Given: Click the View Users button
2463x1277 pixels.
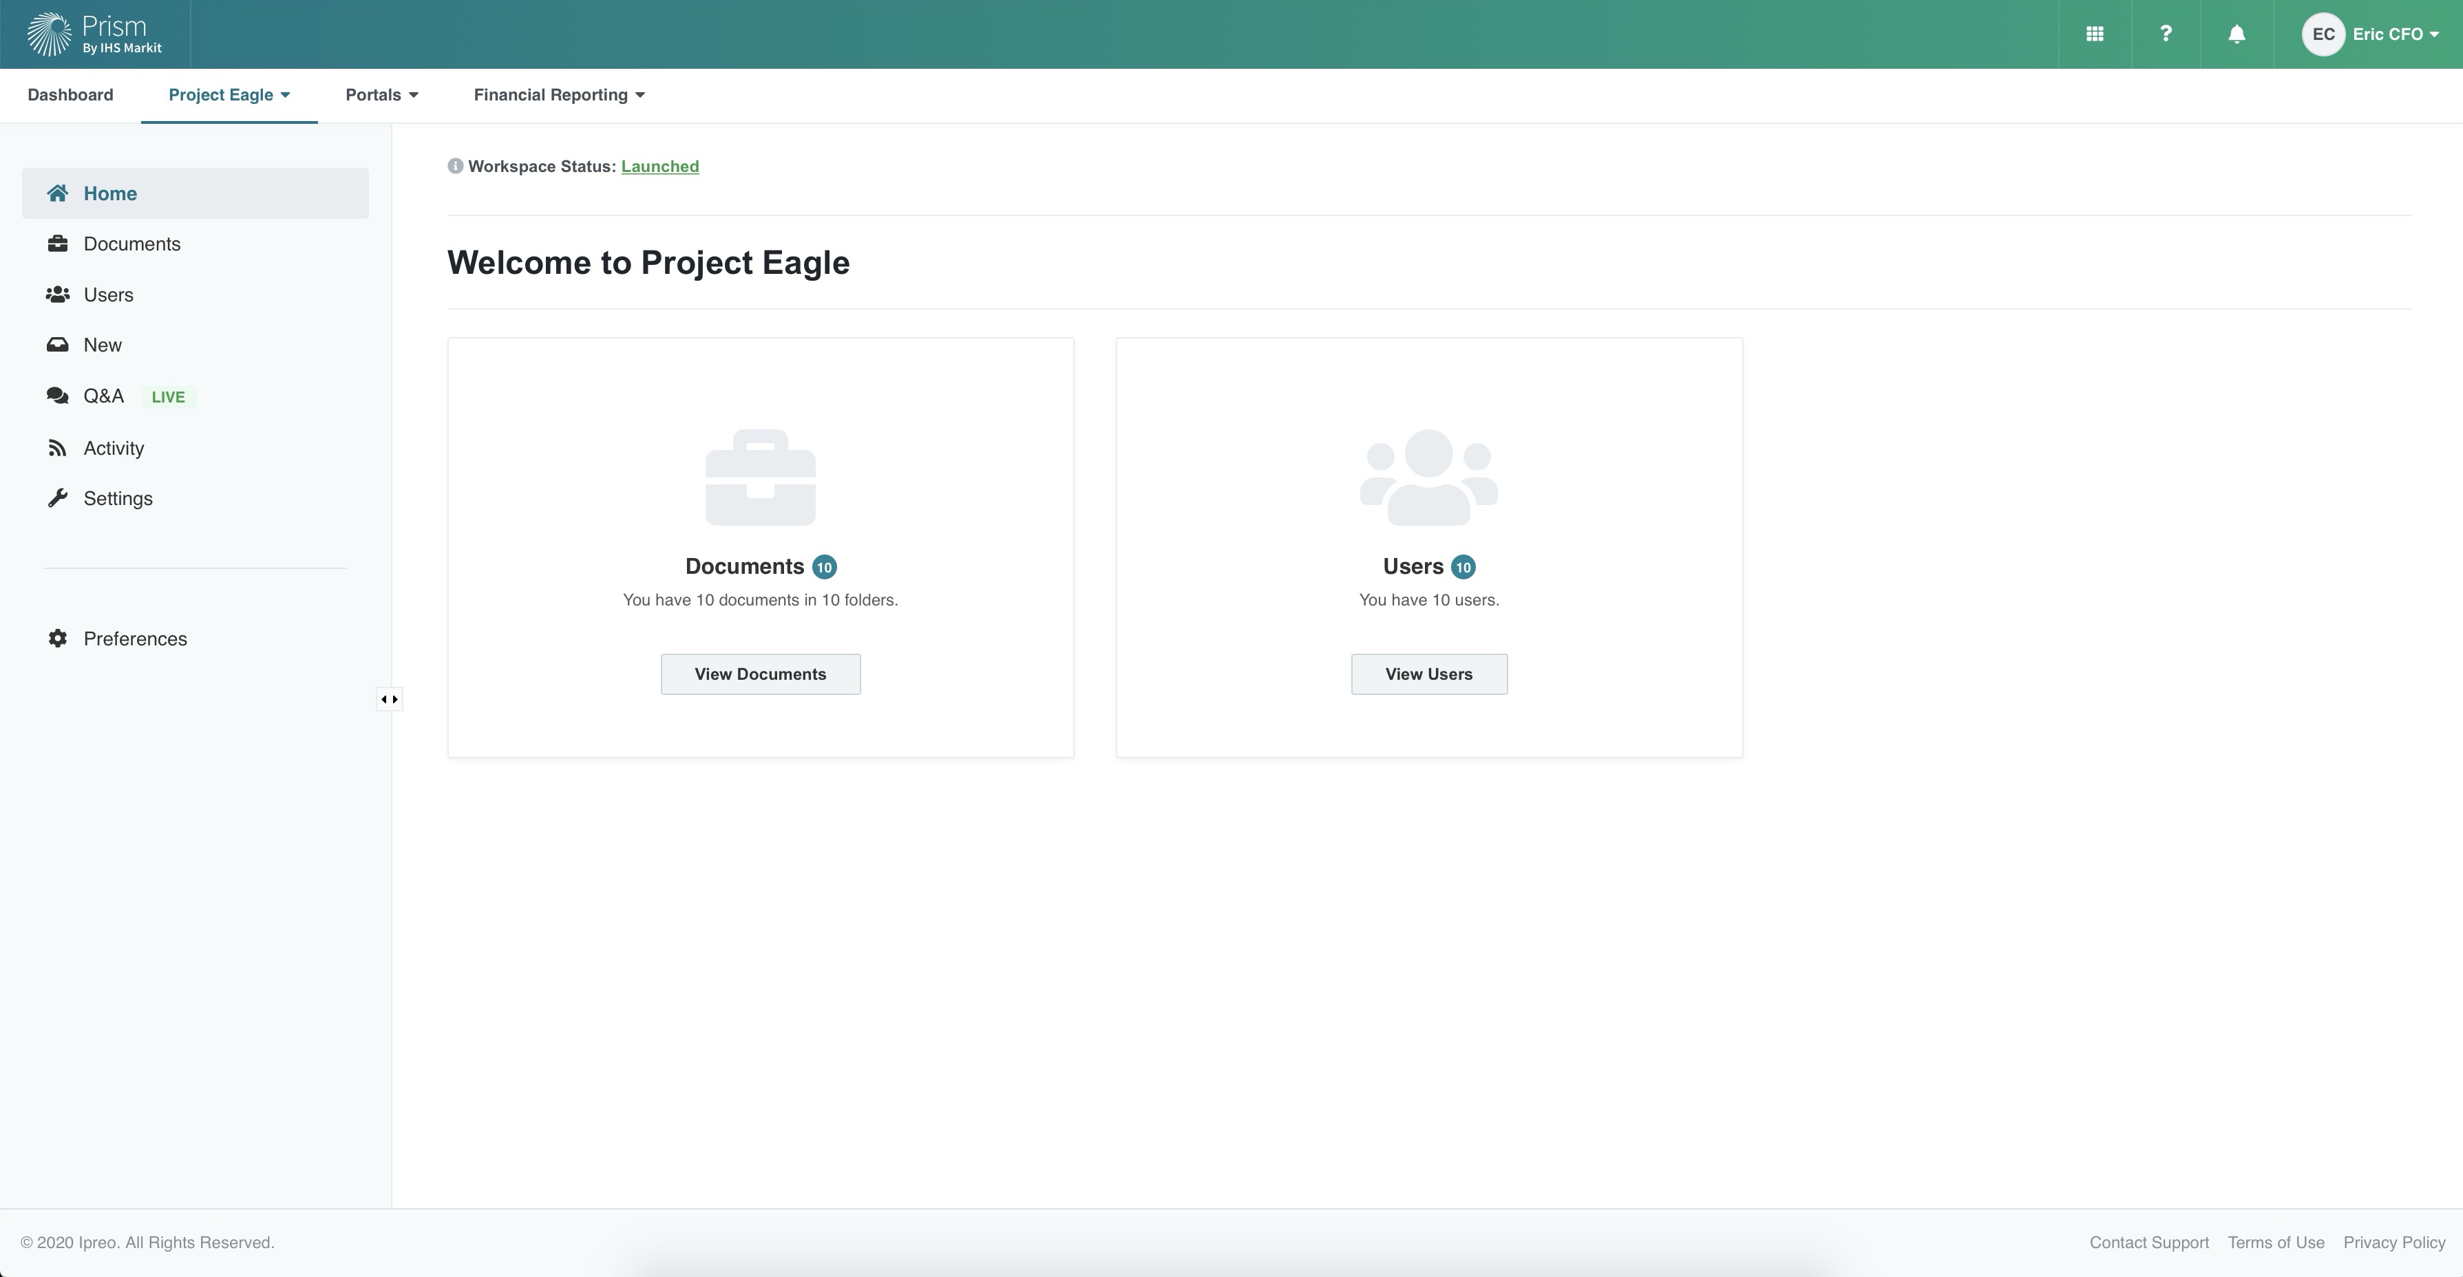Looking at the screenshot, I should click(x=1428, y=674).
